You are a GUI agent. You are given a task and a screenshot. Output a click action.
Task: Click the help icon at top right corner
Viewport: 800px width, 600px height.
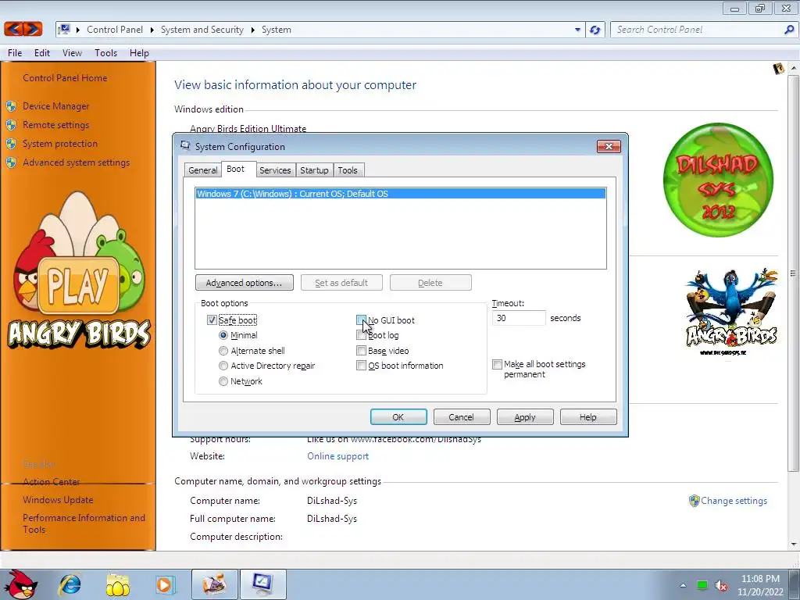(778, 69)
